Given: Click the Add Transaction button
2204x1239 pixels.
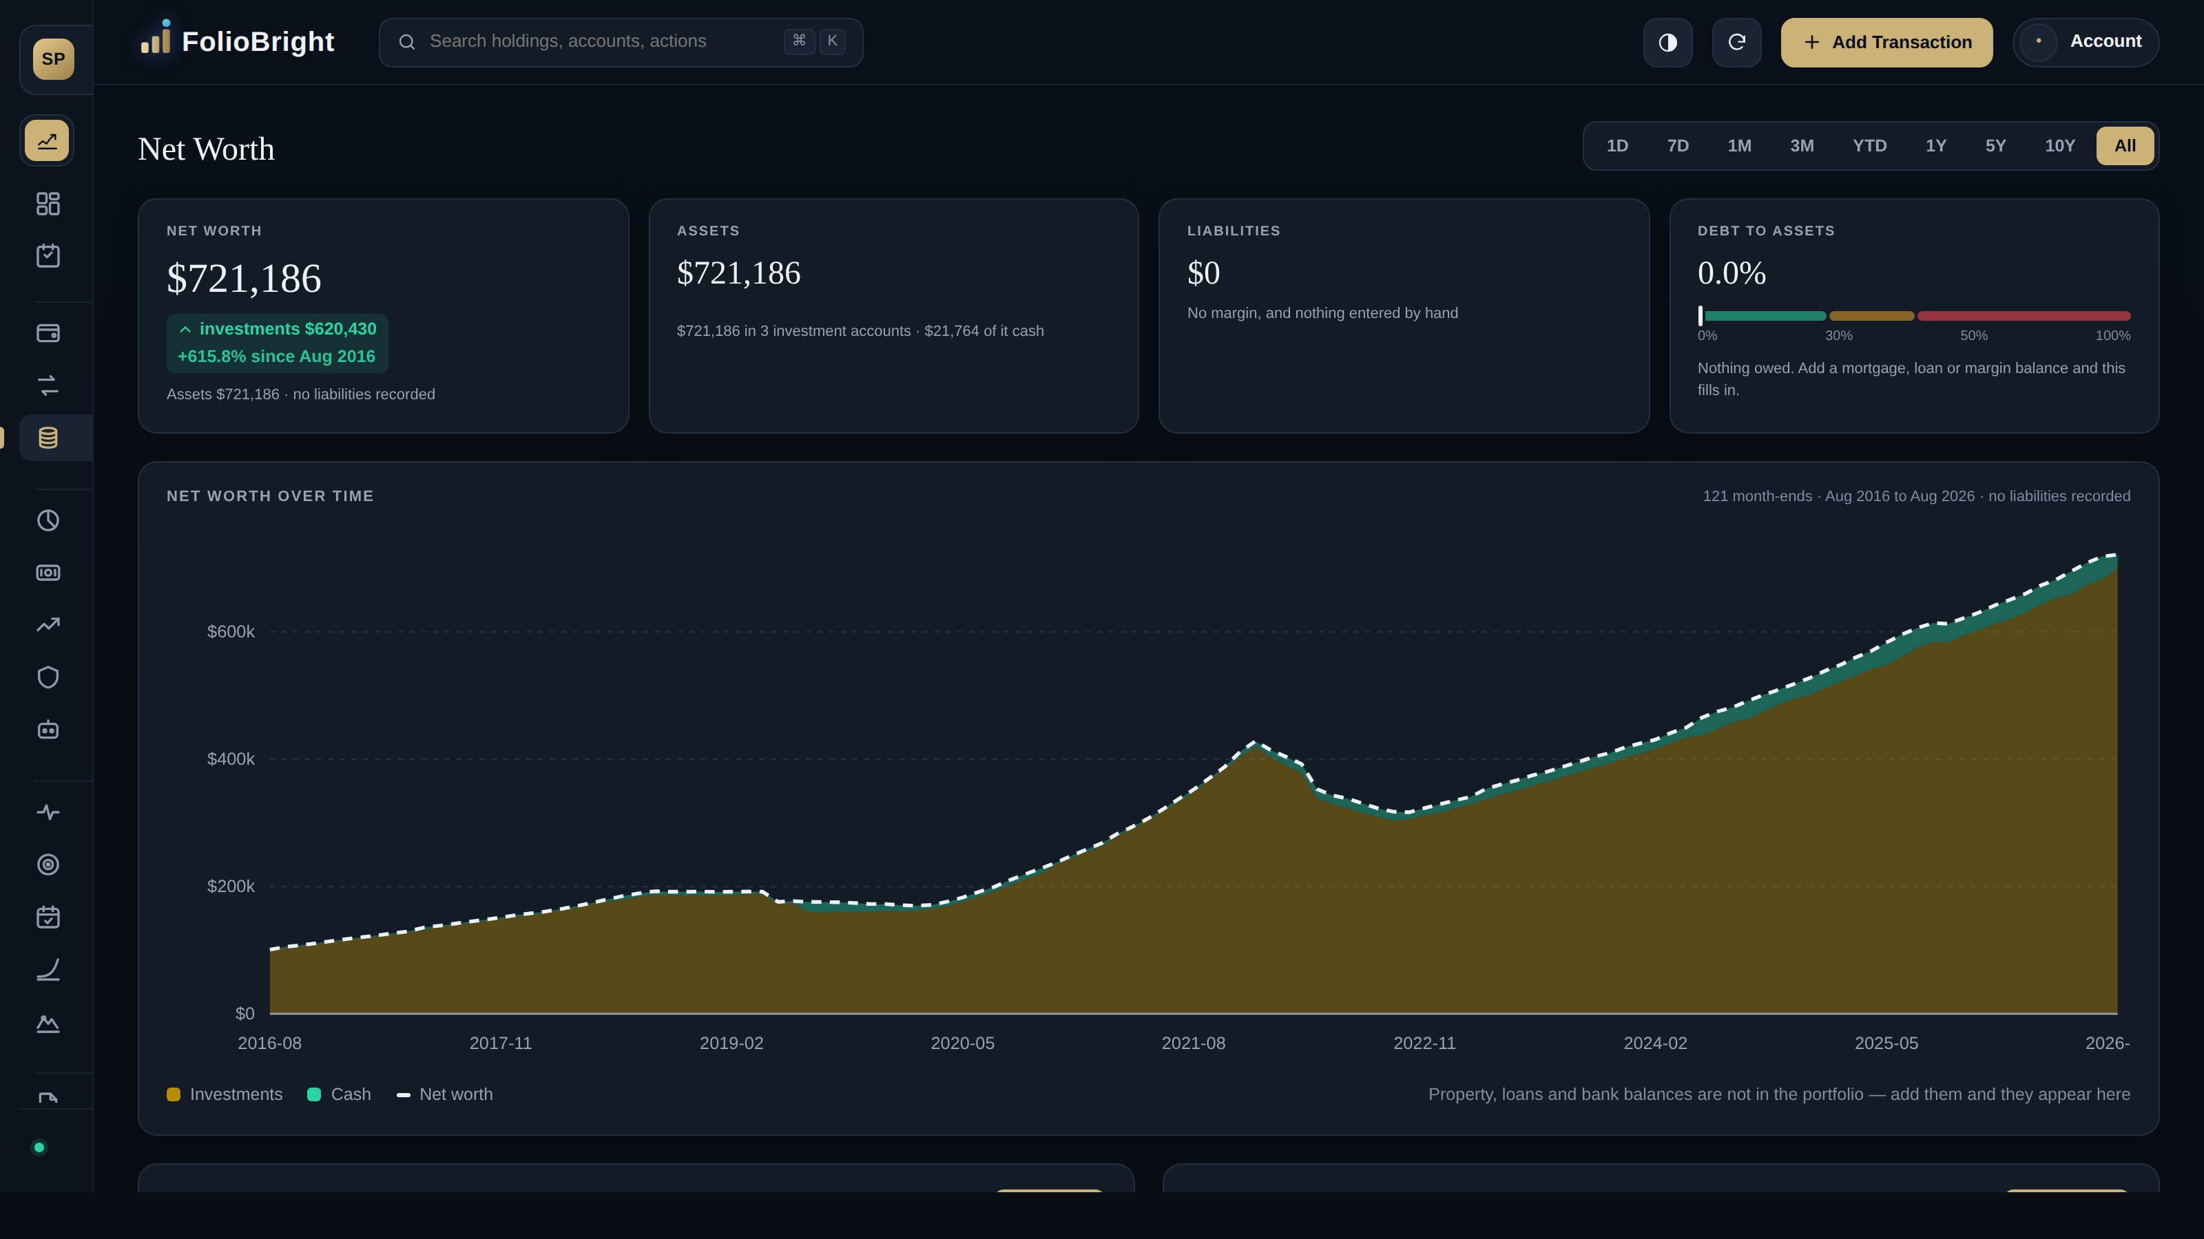Looking at the screenshot, I should pyautogui.click(x=1886, y=42).
